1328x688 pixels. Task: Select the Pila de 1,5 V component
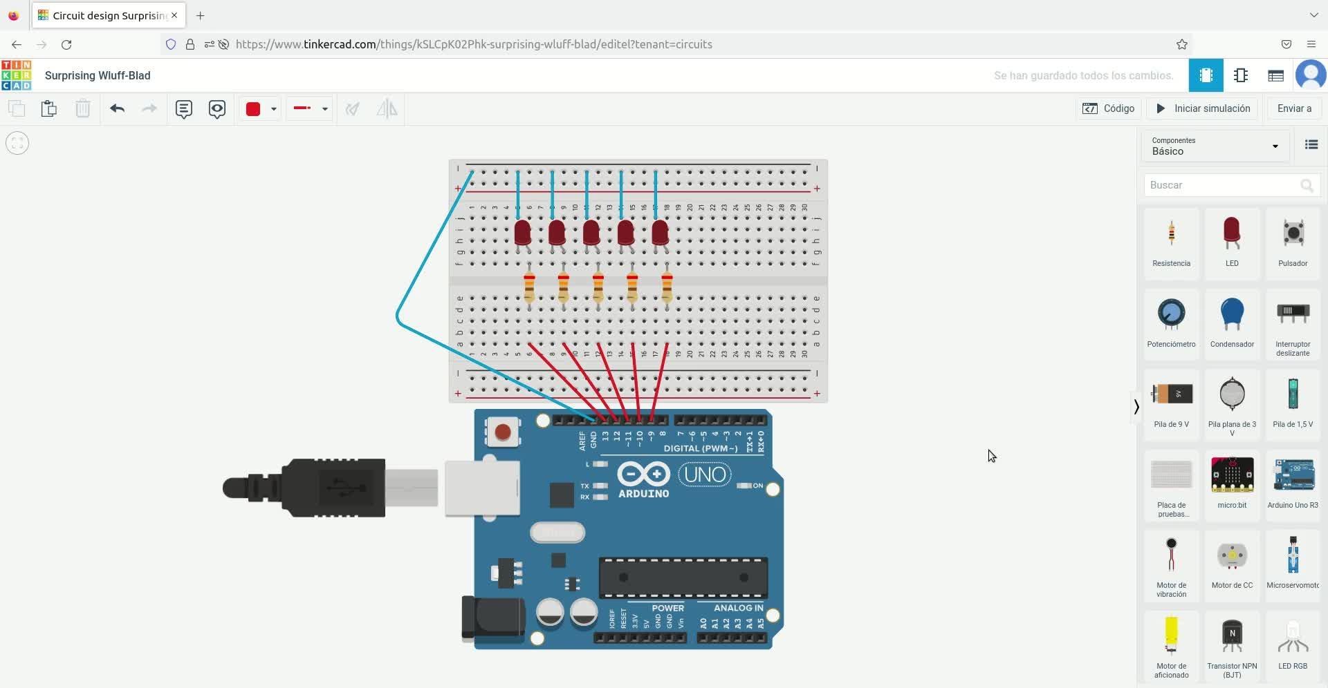point(1293,403)
